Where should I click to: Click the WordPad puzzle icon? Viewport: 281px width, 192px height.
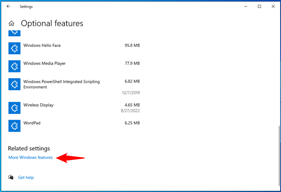(14, 126)
